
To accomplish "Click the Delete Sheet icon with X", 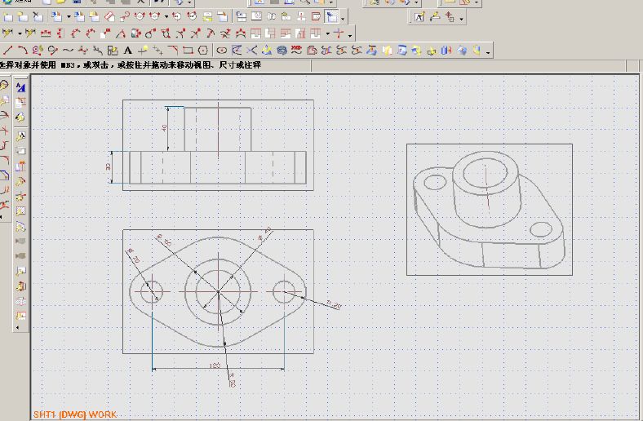I will (x=38, y=17).
